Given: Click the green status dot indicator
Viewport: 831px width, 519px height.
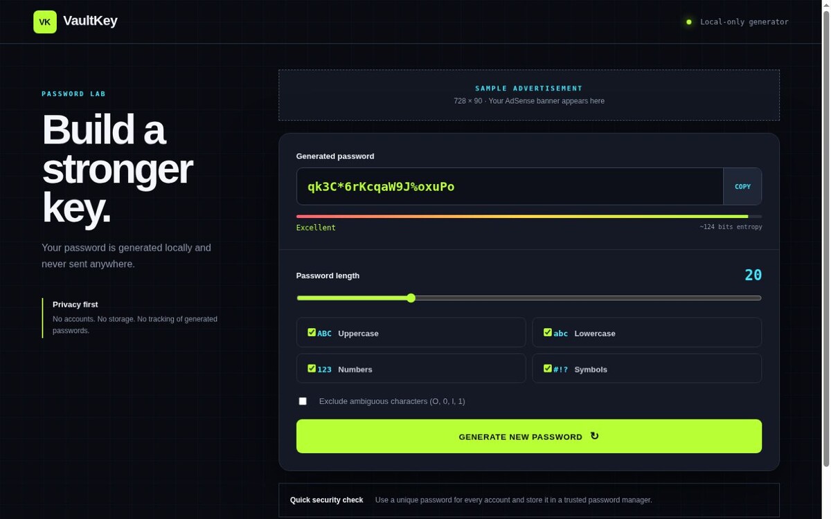Looking at the screenshot, I should point(689,22).
